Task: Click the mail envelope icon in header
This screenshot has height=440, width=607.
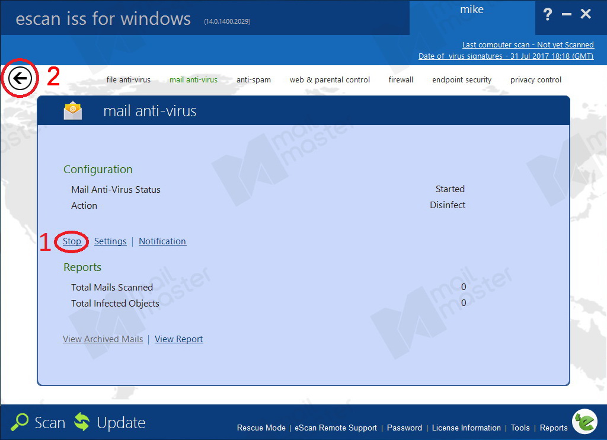Action: [73, 111]
